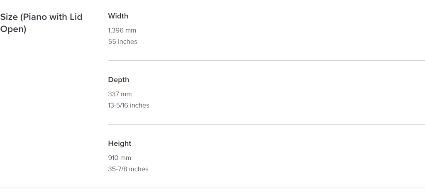The height and width of the screenshot is (194, 425).
Task: Click the 13-5/16 inches depth value
Action: [129, 105]
